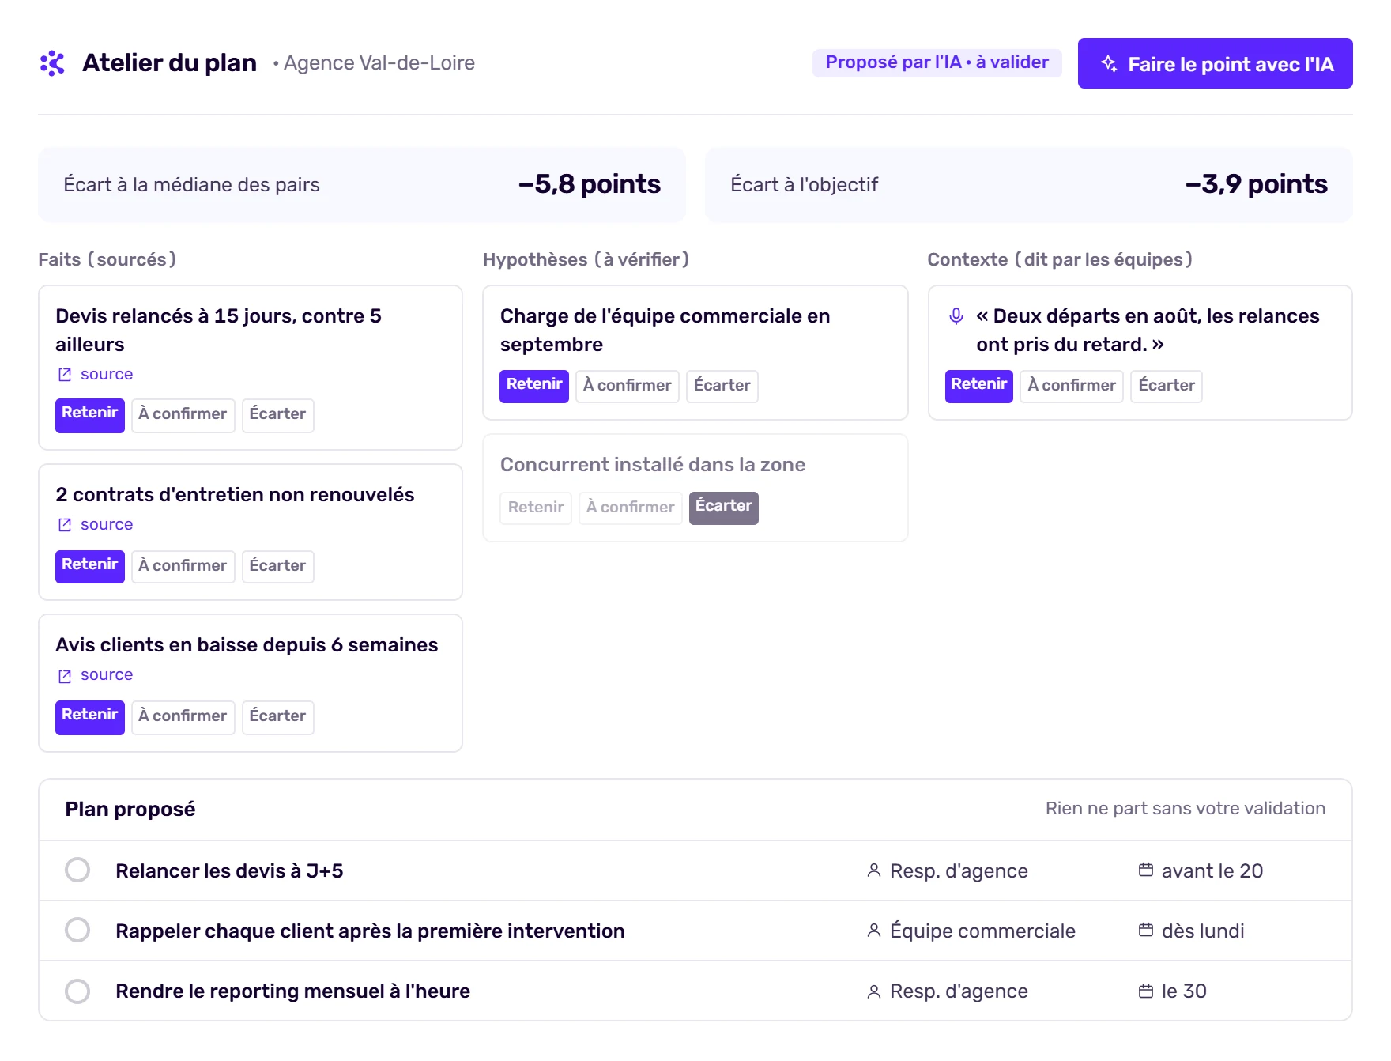
Task: Choose À confirmer on 2 contrats d'entretien card
Action: click(183, 566)
